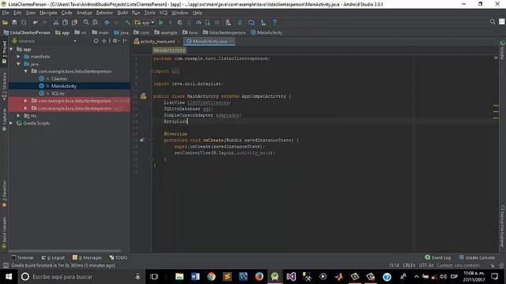Open the Terminal tool window
The width and height of the screenshot is (506, 284).
click(22, 258)
